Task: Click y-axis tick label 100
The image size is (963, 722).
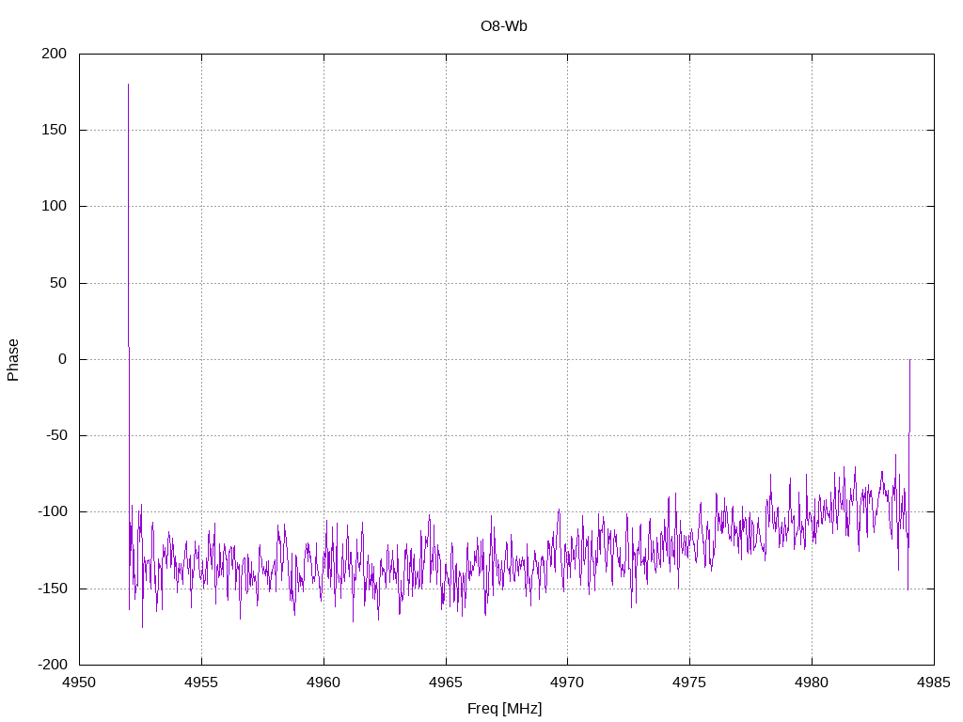Action: pyautogui.click(x=54, y=206)
